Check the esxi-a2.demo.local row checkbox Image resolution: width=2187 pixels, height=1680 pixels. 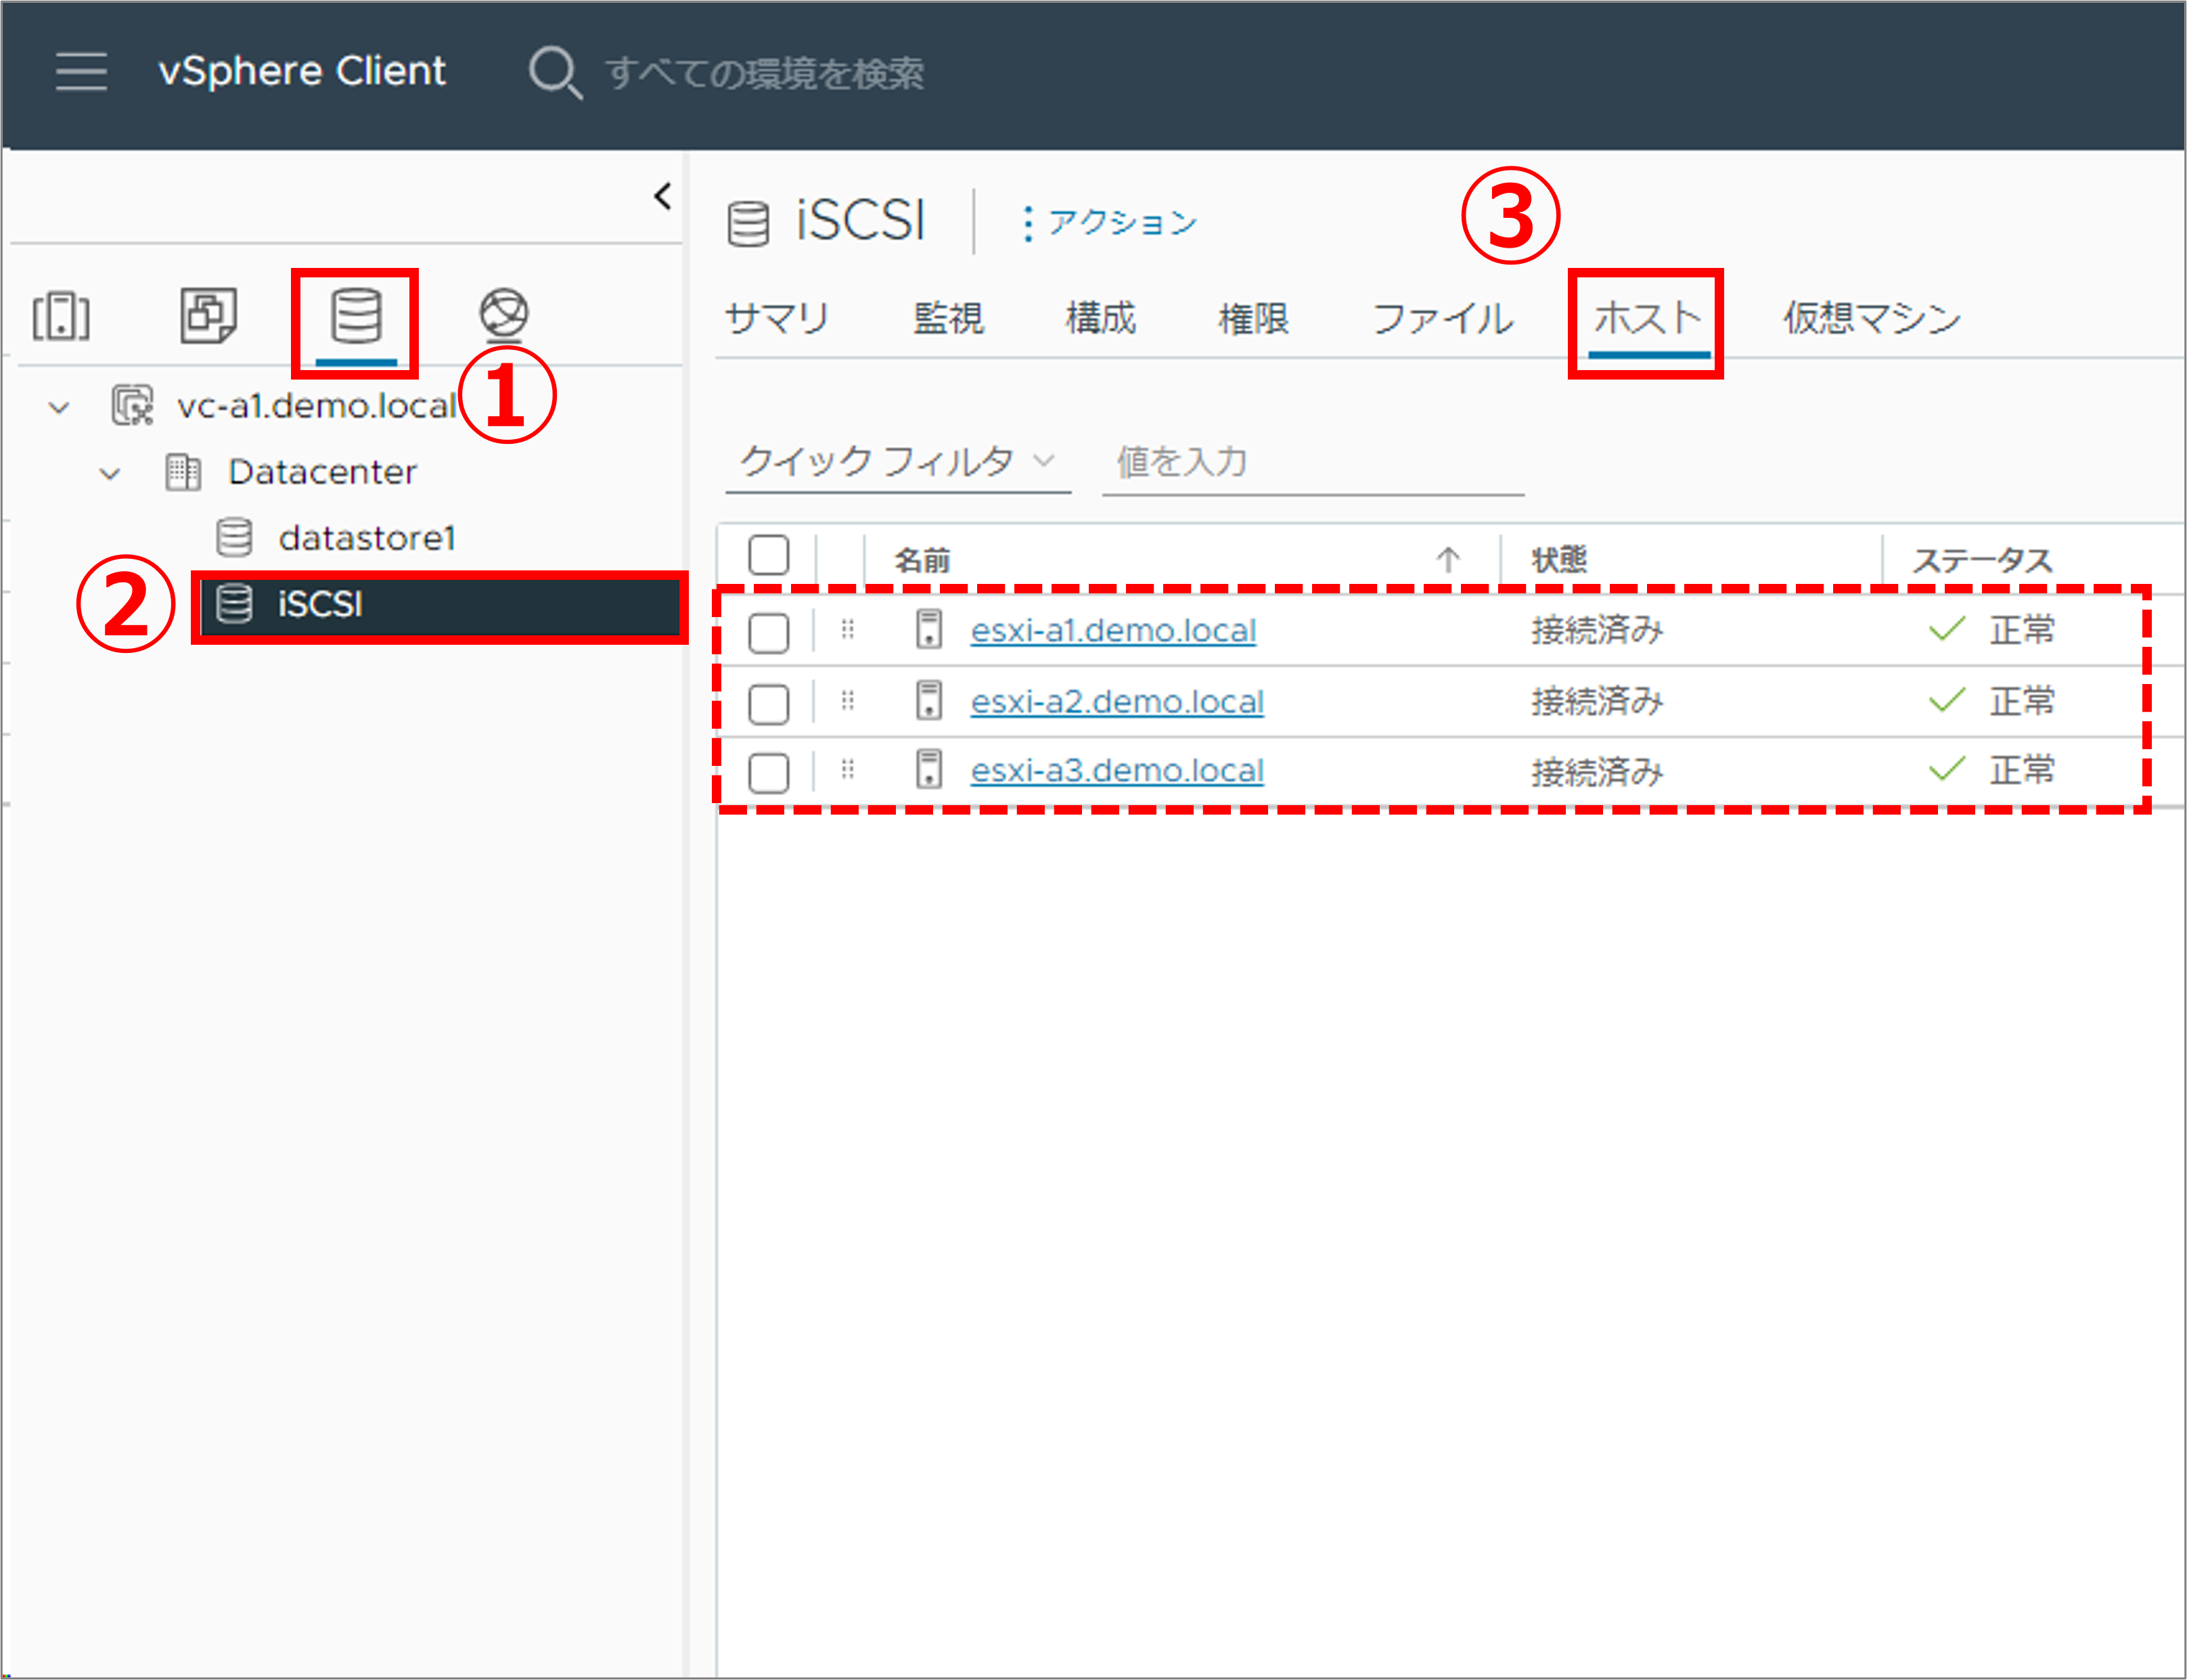point(769,703)
